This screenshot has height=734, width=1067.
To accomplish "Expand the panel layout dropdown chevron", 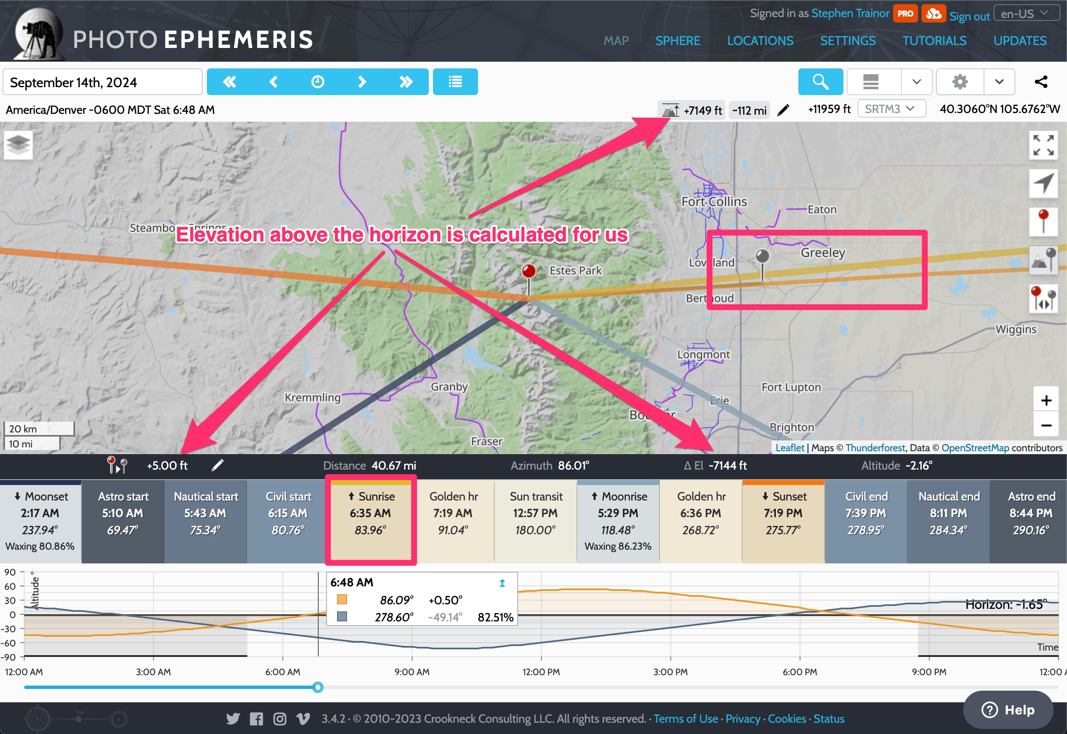I will pyautogui.click(x=916, y=82).
